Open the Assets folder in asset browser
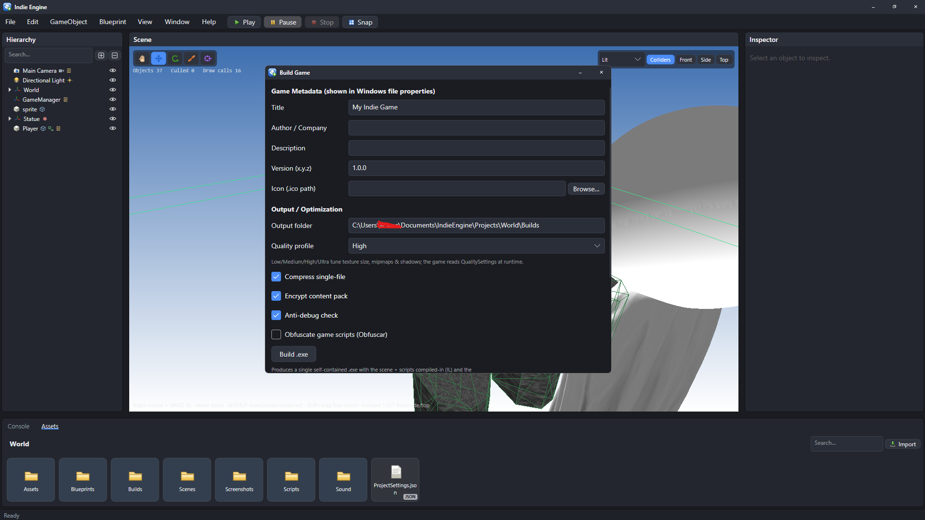The image size is (925, 520). (x=31, y=480)
